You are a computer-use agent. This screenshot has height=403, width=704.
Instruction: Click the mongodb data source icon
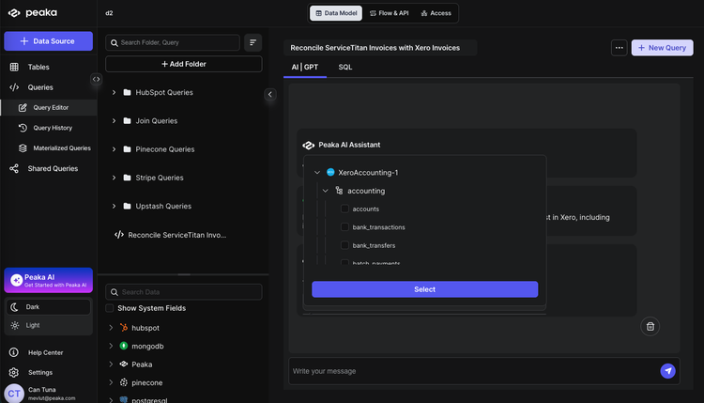(x=124, y=346)
